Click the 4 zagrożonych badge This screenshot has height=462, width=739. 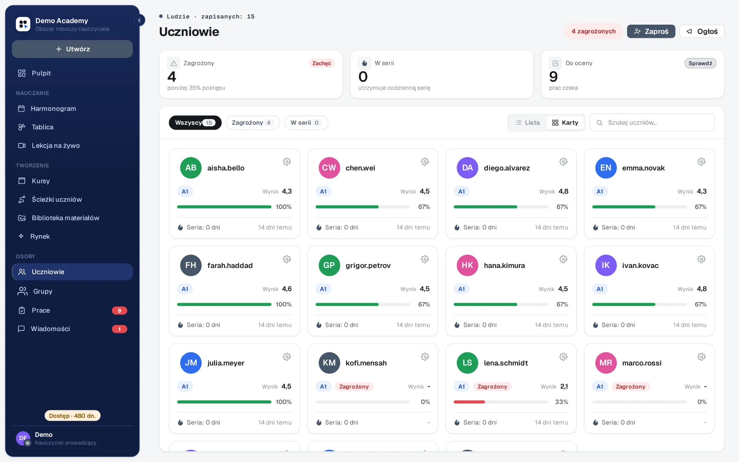point(593,31)
